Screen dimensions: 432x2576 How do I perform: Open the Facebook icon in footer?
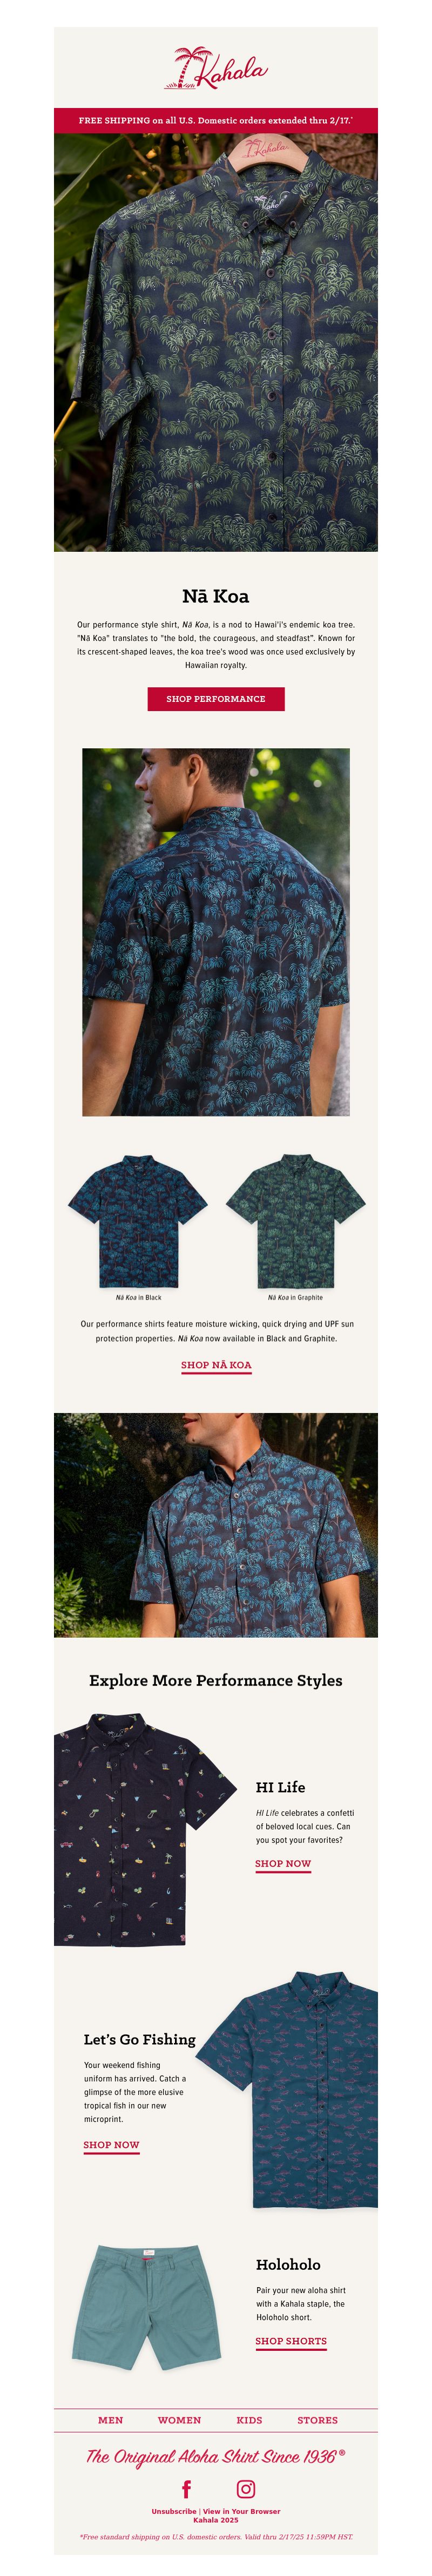(x=186, y=2488)
